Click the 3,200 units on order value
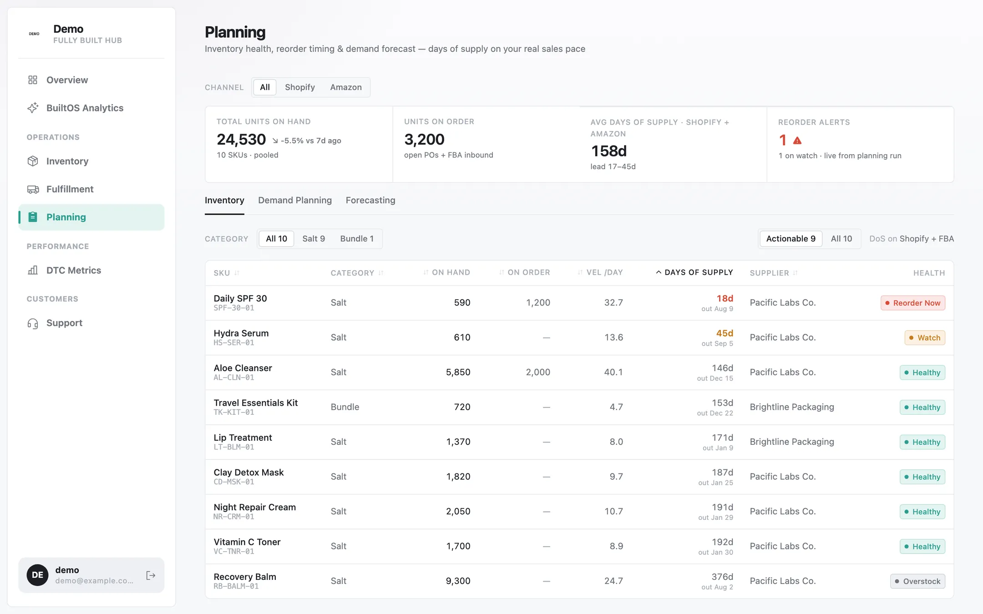 (424, 139)
